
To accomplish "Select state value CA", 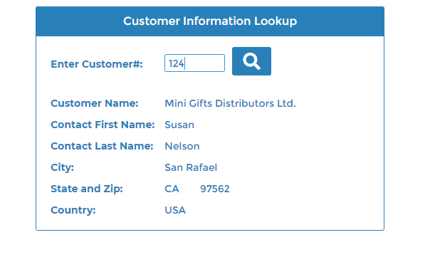I will pos(172,189).
